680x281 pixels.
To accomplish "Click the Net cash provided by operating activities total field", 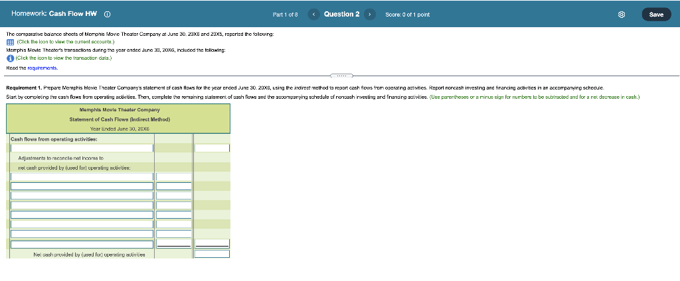I will (x=212, y=254).
